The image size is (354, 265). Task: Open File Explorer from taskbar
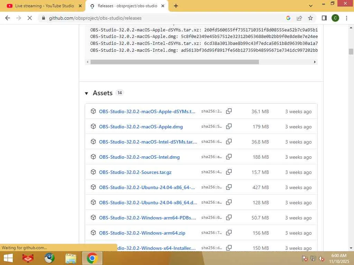coord(71,258)
